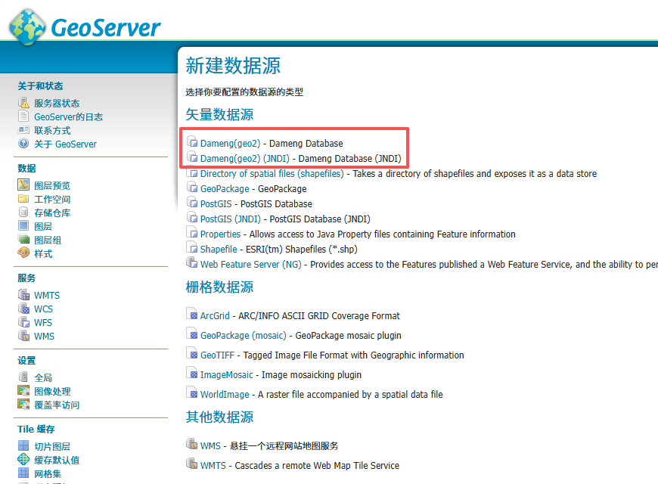The width and height of the screenshot is (658, 484).
Task: Open WFS service settings link
Action: click(43, 323)
